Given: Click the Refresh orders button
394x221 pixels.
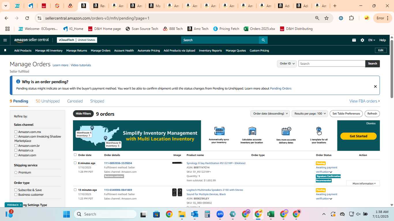Looking at the screenshot, I should coord(372,114).
